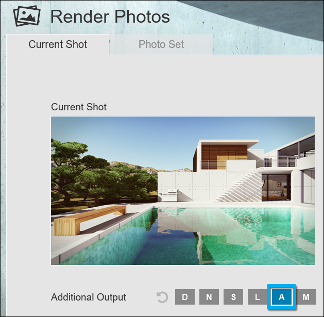Click the Render Photos picture icon
This screenshot has height=317, width=324.
click(26, 16)
